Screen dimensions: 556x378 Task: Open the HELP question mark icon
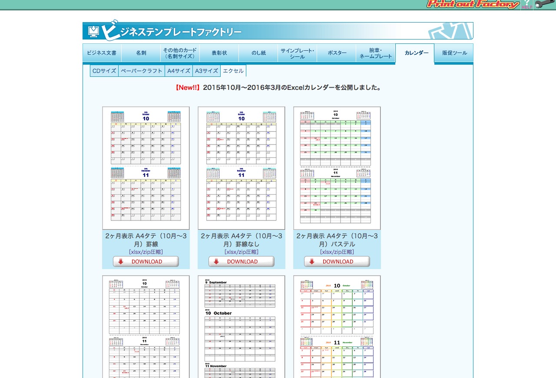coord(527,4)
